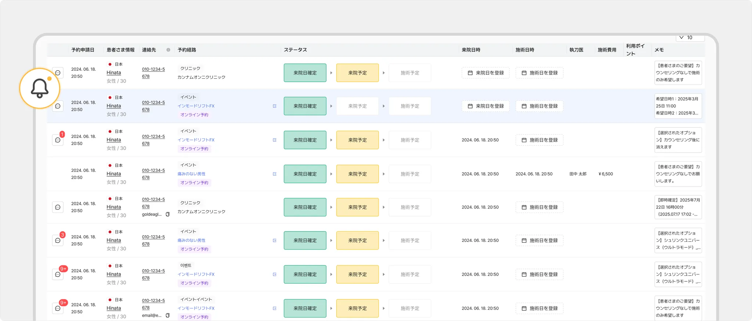Select white 来院予定 status in highlighted row
This screenshot has height=321, width=752.
(358, 106)
